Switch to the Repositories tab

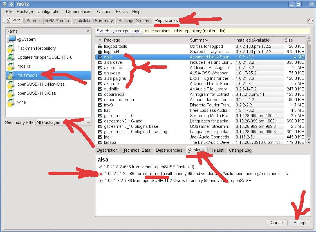pos(166,21)
